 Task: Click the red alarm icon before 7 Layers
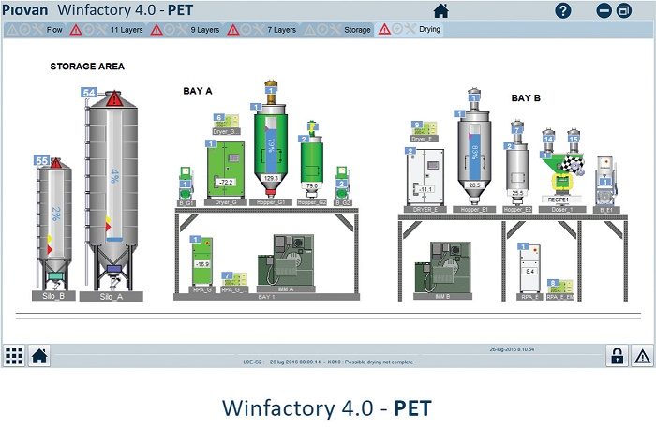pos(233,30)
